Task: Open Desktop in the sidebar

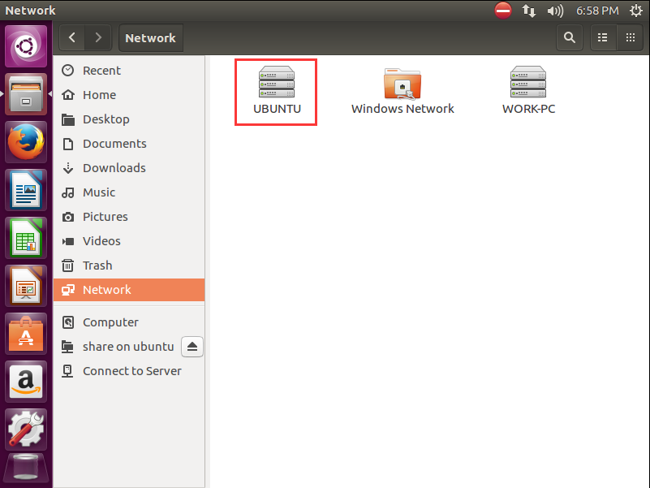Action: [x=129, y=119]
